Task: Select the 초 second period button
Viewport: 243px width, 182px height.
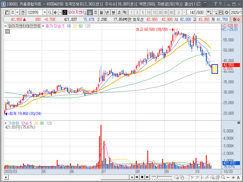Action: click(x=119, y=12)
